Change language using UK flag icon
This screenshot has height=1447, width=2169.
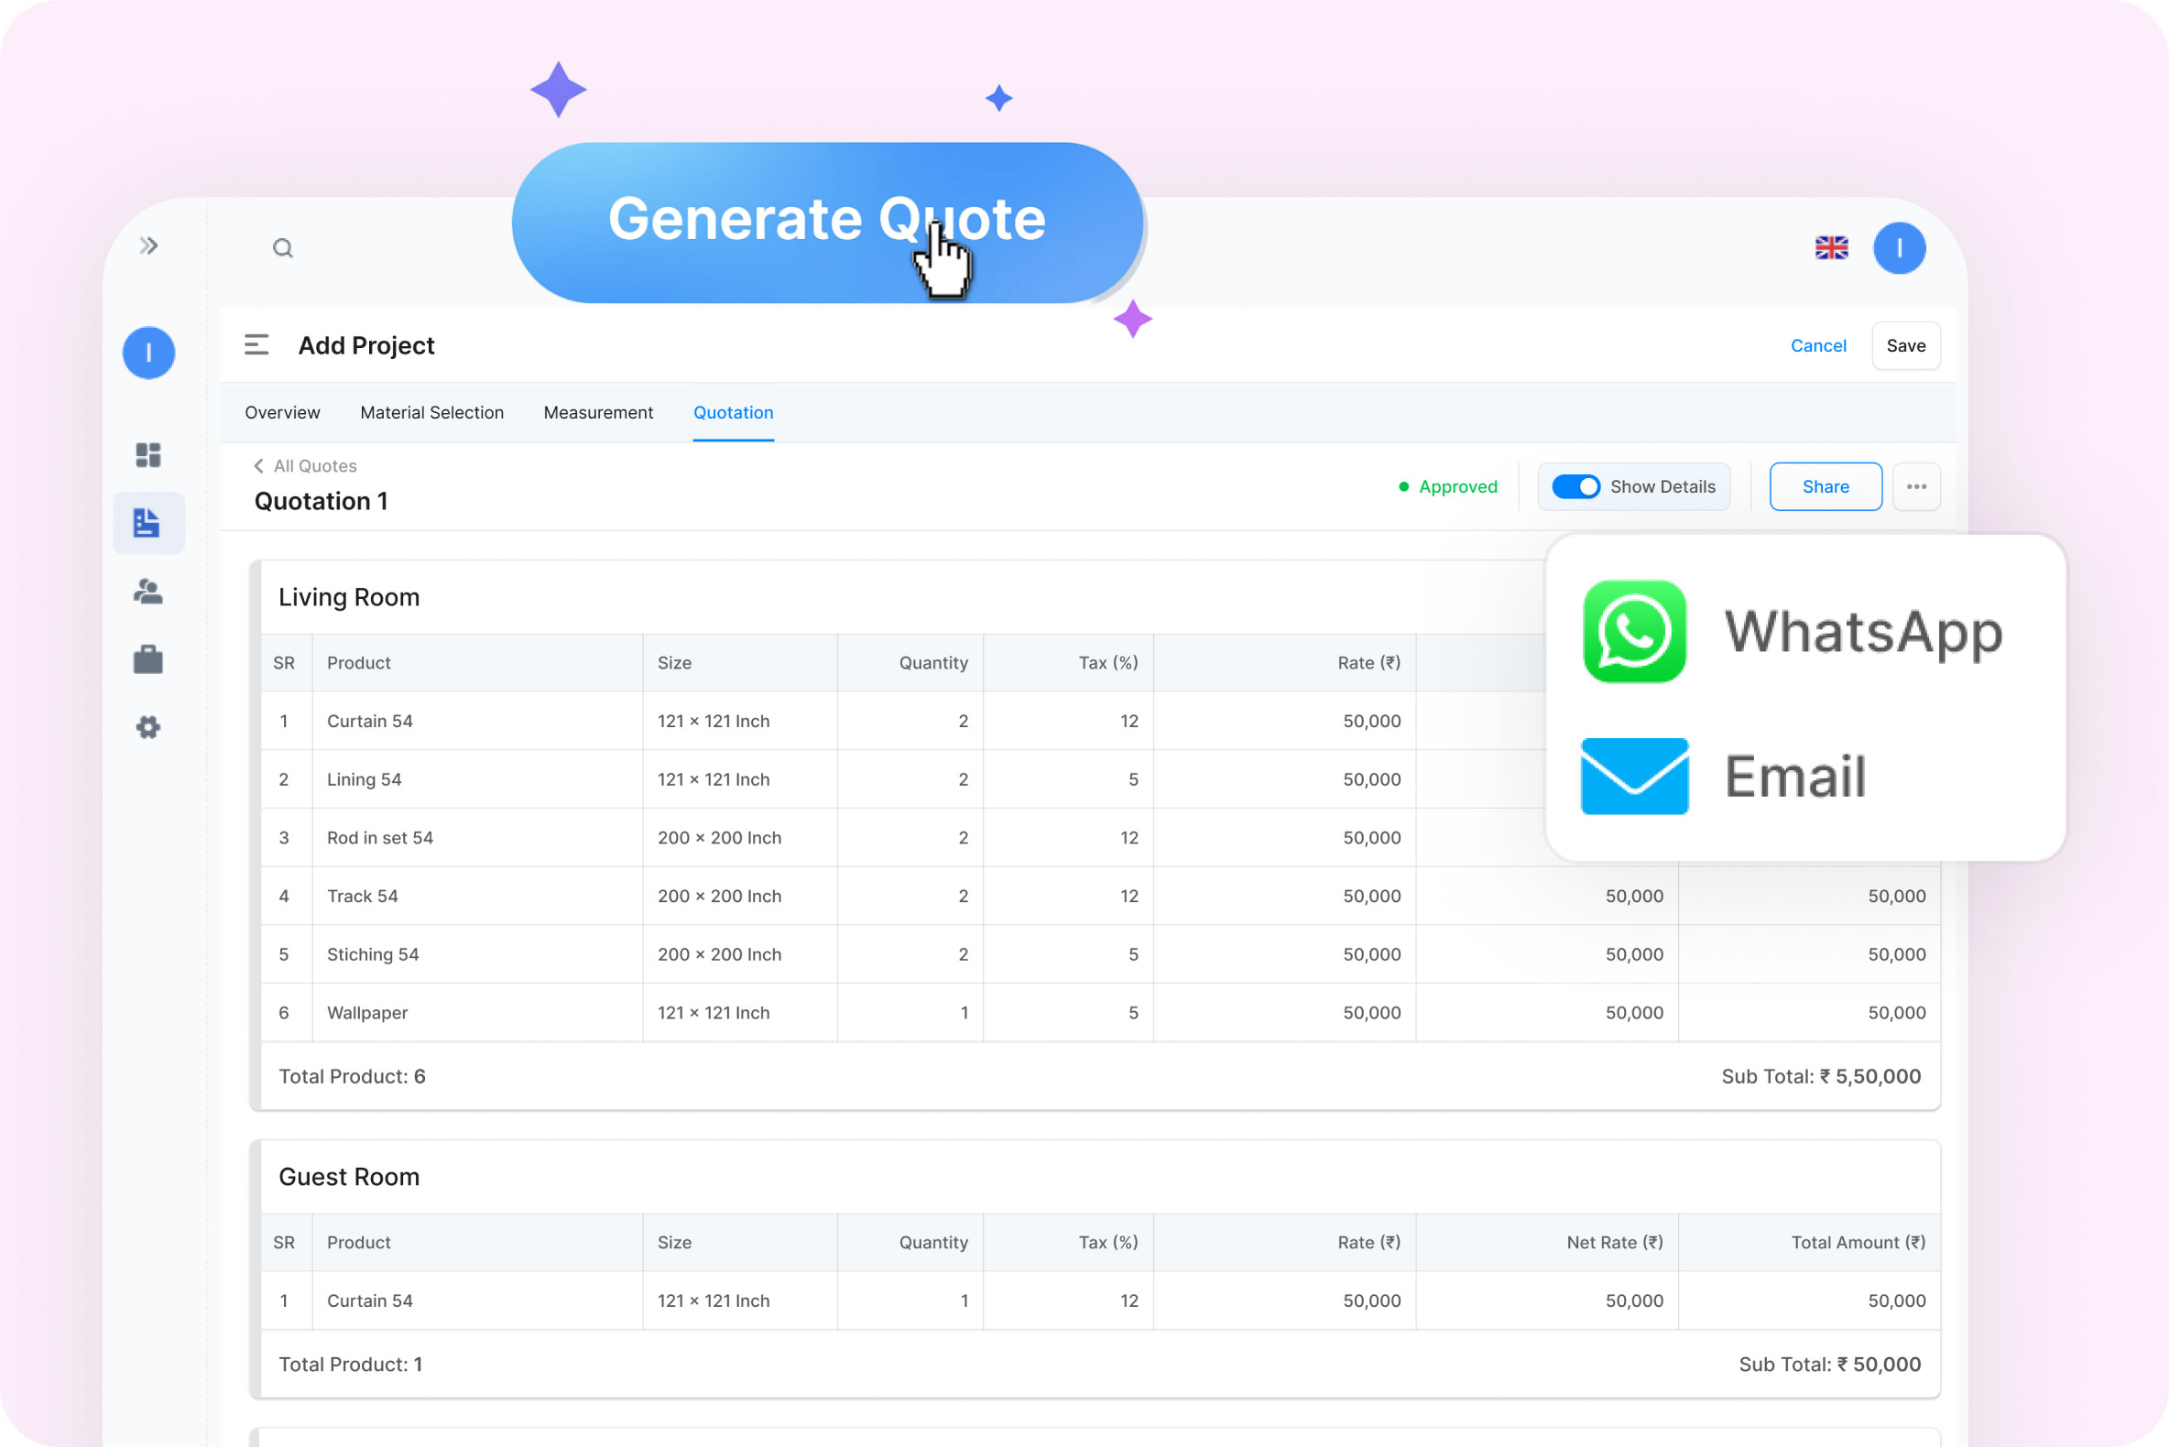point(1831,247)
